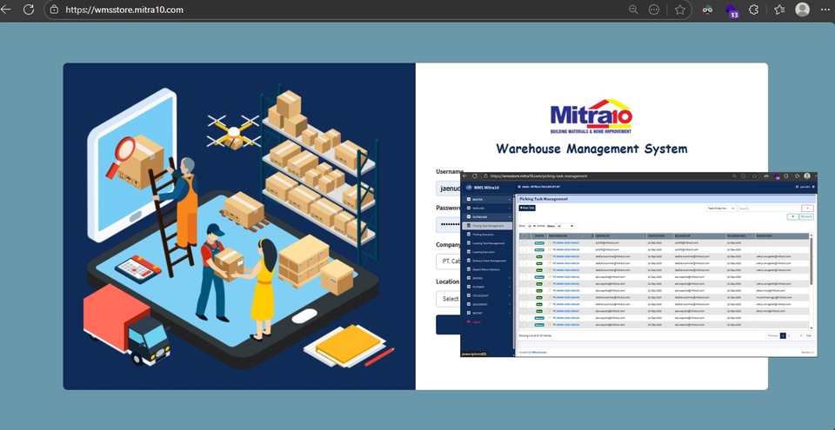
Task: Go back in the main browser window
Action: [x=5, y=9]
